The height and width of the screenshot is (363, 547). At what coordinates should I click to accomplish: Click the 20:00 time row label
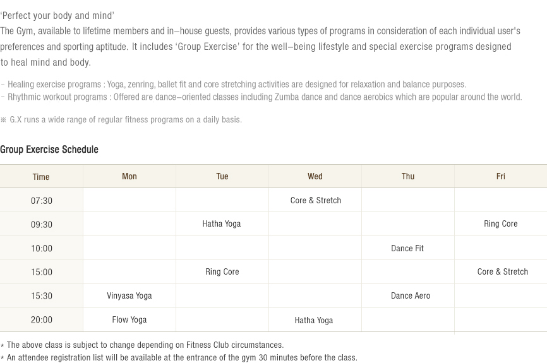[42, 320]
